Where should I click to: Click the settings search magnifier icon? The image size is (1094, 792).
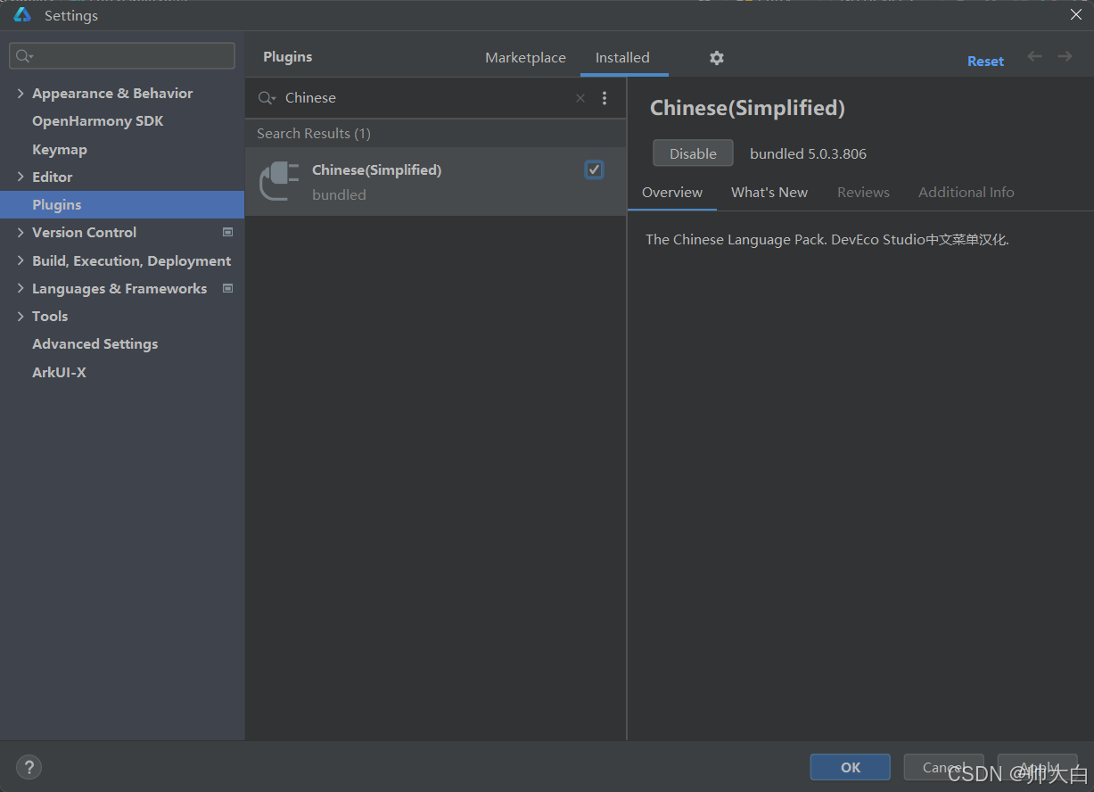click(24, 56)
